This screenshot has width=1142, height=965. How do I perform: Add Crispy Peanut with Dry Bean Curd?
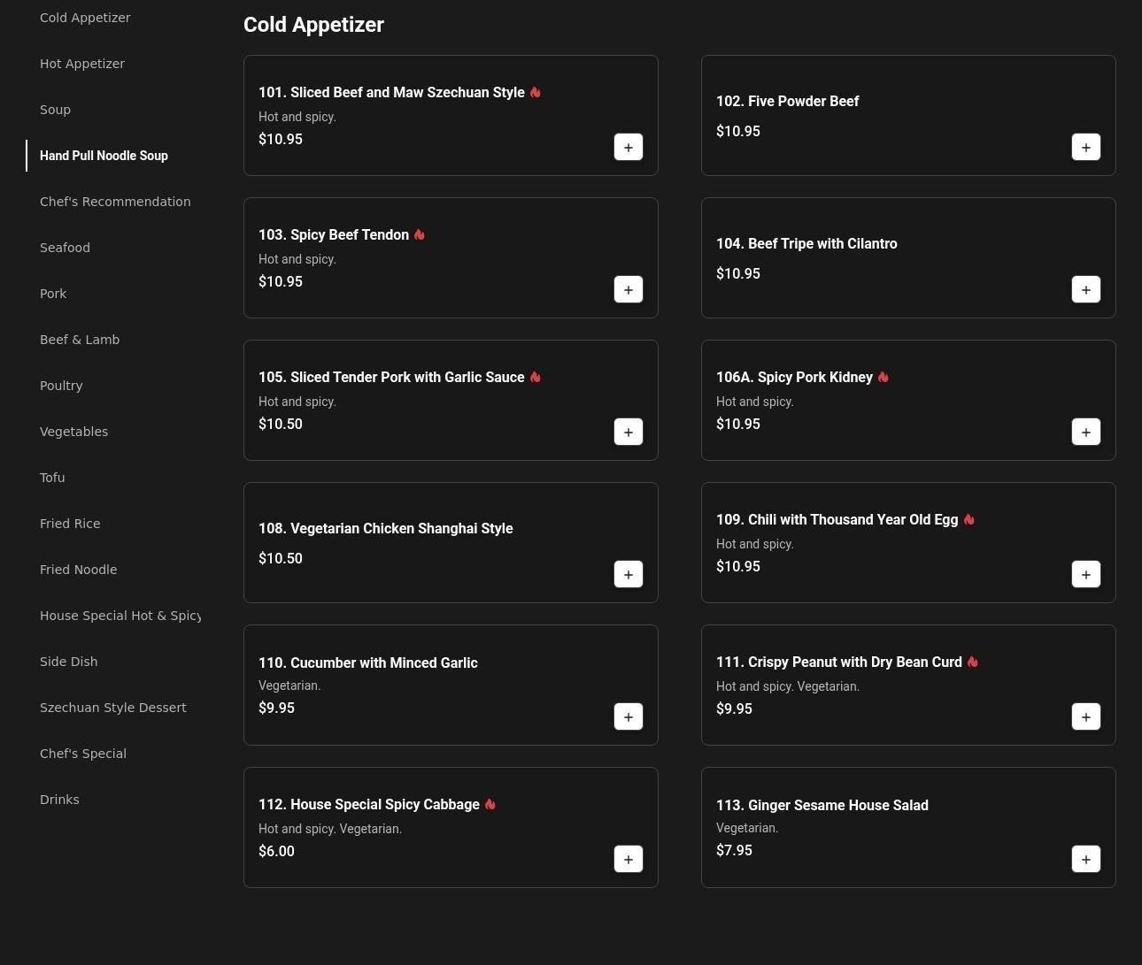(1085, 717)
